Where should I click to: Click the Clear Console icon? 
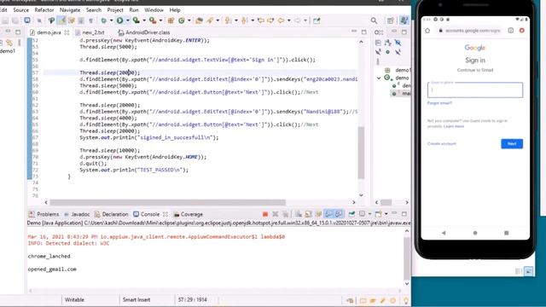pos(299,214)
